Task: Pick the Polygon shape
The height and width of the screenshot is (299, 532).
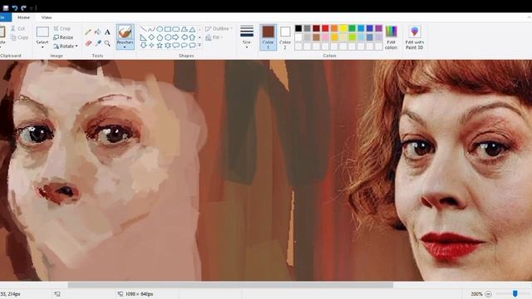Action: click(185, 30)
